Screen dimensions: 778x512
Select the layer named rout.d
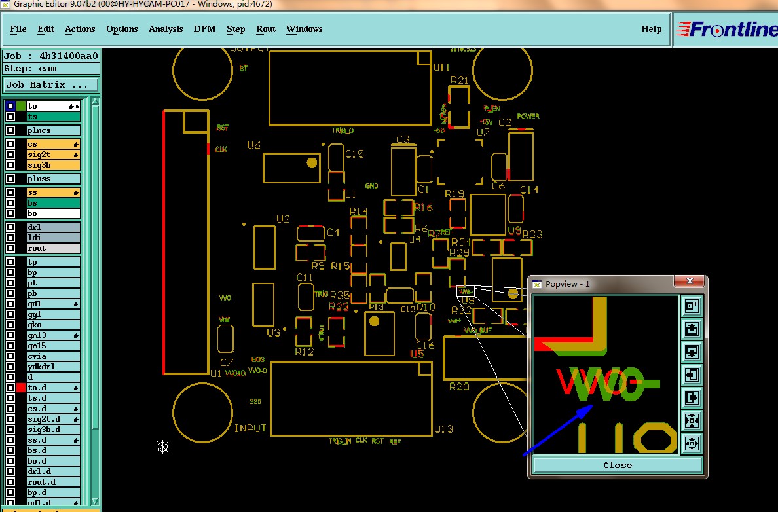(x=53, y=482)
